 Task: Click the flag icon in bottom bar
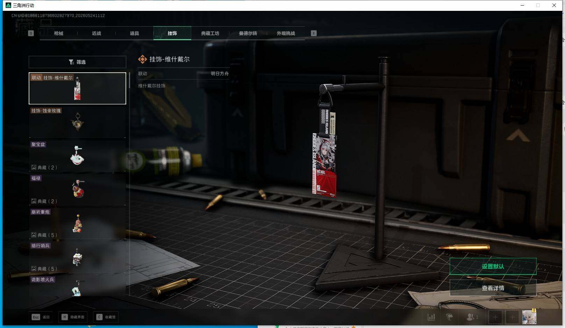[450, 317]
